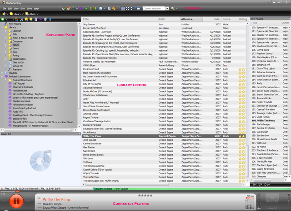This screenshot has width=291, height=211.
Task: Open the Play menu
Action: click(23, 9)
